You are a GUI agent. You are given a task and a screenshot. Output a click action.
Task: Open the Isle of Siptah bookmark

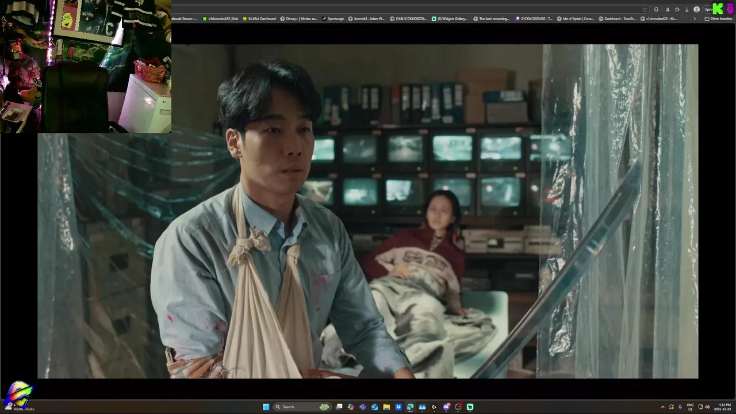click(576, 18)
